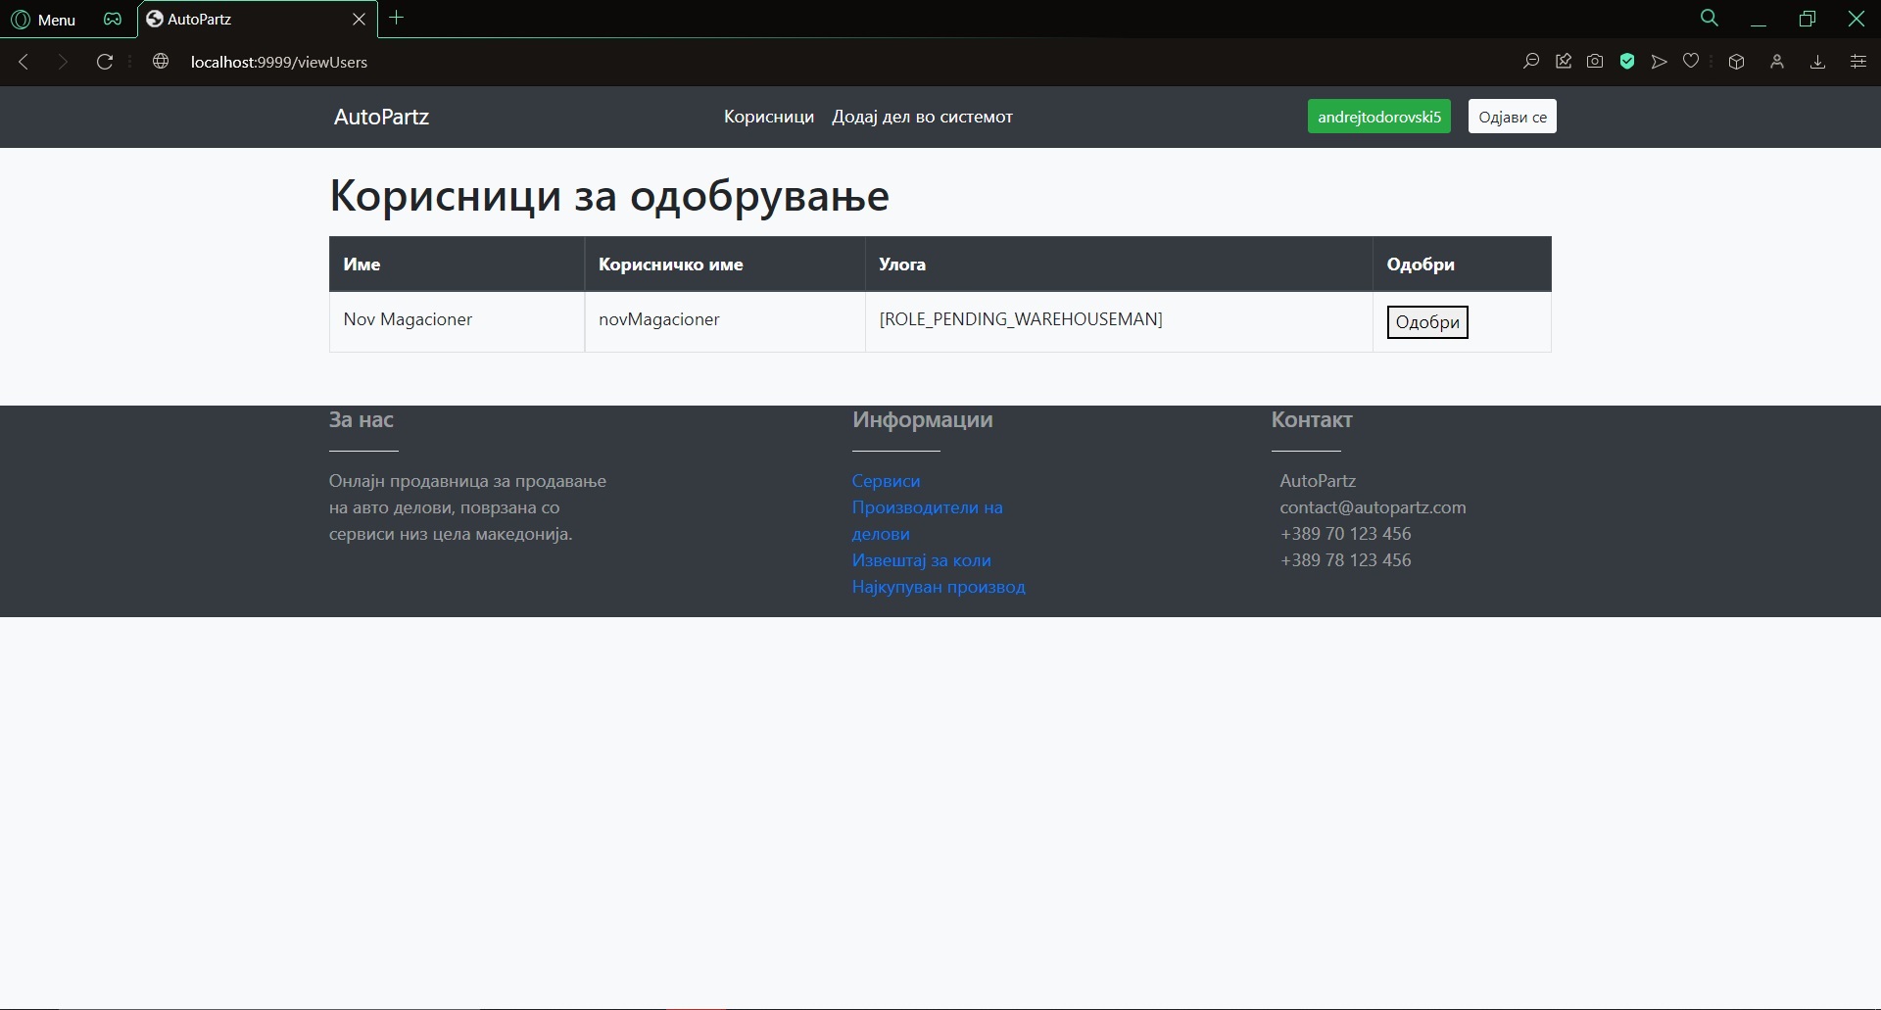Select the AutoPartz browser tab
1881x1010 pixels.
click(x=245, y=20)
